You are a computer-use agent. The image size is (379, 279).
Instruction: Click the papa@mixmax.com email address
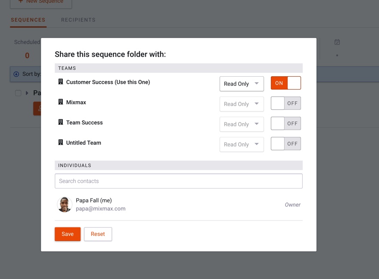tap(100, 209)
